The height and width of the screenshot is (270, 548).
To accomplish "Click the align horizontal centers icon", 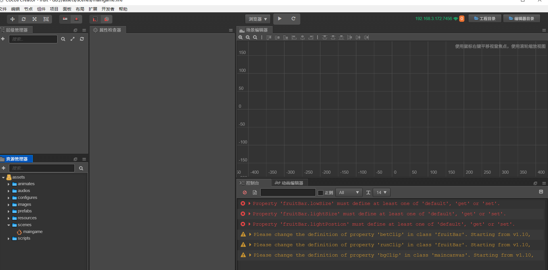I will click(302, 37).
